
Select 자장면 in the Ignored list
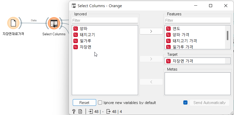click(x=105, y=47)
